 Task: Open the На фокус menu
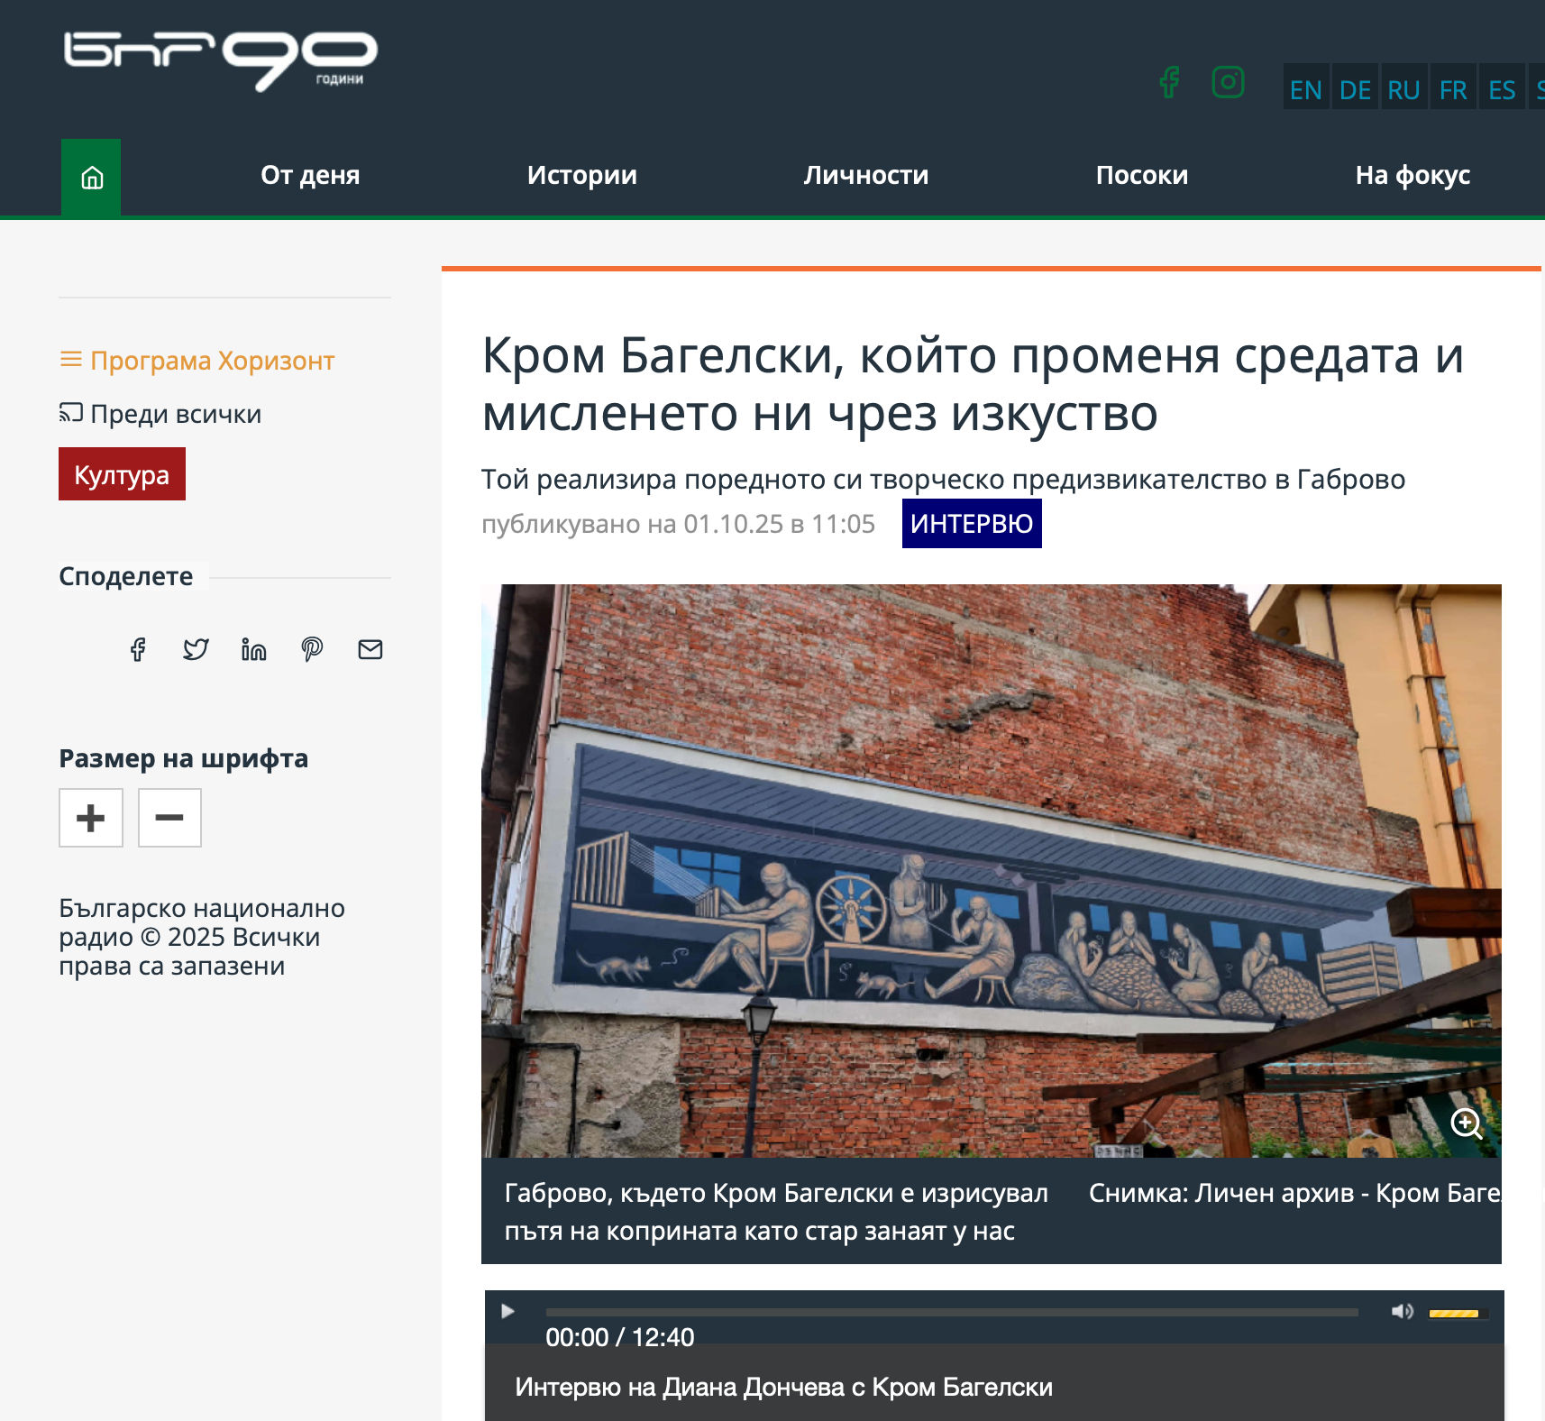[1412, 175]
